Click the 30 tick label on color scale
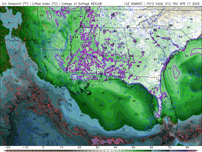Viewport: 202px width, 152px height. pos(97,147)
